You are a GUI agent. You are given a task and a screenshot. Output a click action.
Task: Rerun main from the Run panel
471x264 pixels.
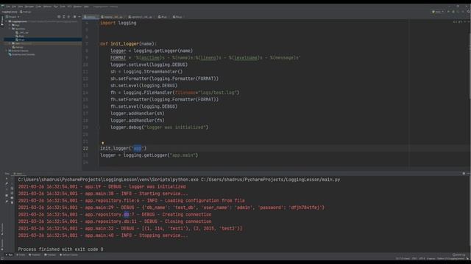(7, 179)
